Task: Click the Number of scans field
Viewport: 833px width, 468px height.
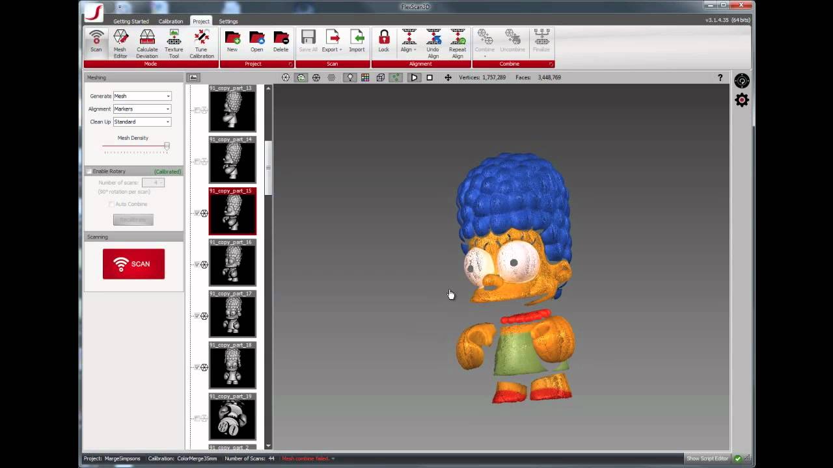Action: click(x=153, y=183)
